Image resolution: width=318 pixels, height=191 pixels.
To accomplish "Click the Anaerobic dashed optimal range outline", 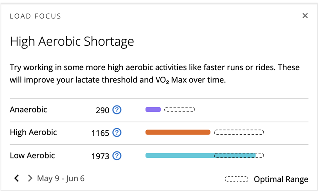I will 179,109.
